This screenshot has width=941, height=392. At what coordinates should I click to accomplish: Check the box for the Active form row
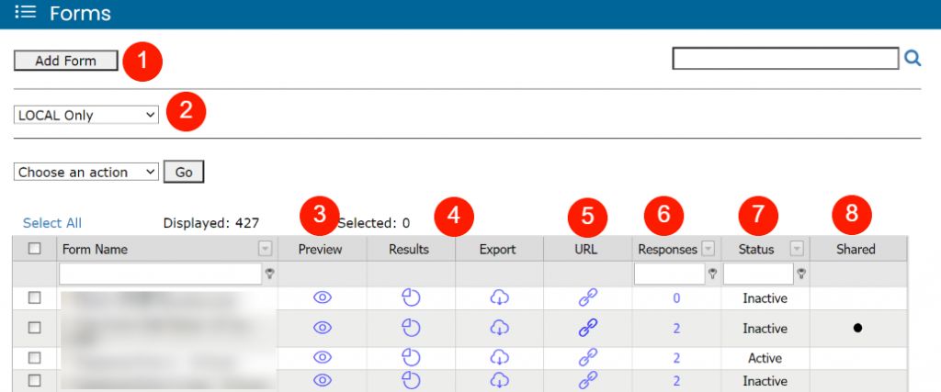[35, 358]
